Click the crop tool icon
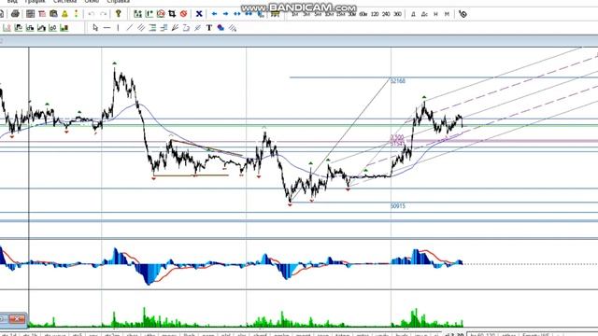The width and height of the screenshot is (598, 336). (x=172, y=14)
